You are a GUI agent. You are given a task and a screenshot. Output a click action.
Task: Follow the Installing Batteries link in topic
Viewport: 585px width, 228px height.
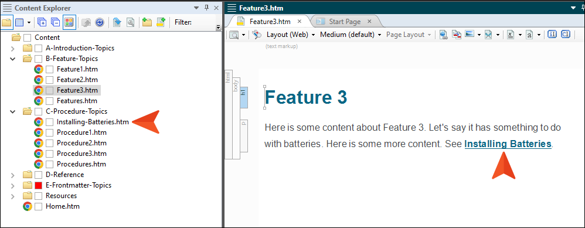pyautogui.click(x=508, y=144)
